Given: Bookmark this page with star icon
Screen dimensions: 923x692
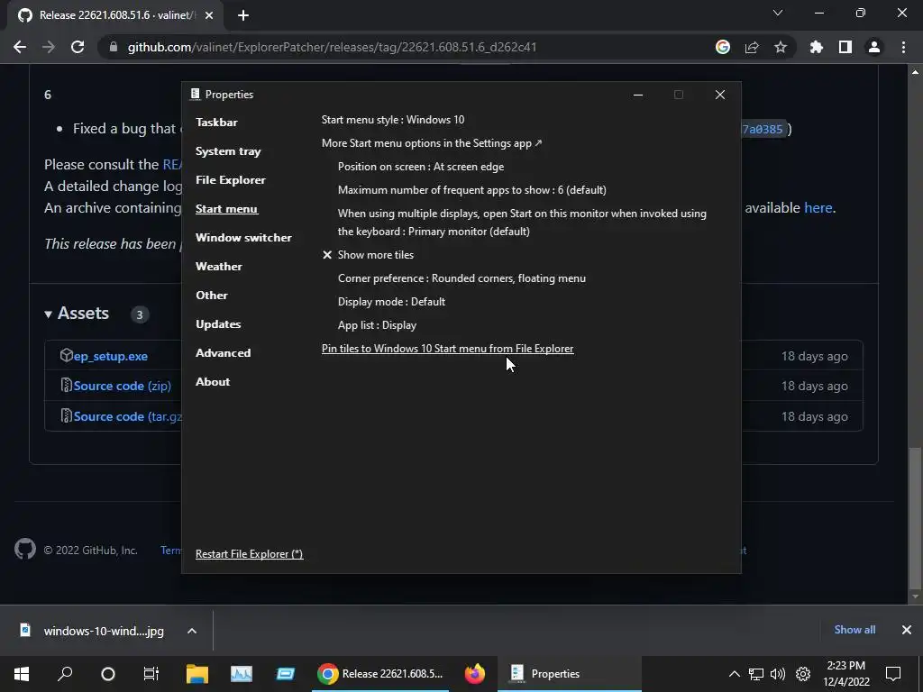Looking at the screenshot, I should coord(781,47).
